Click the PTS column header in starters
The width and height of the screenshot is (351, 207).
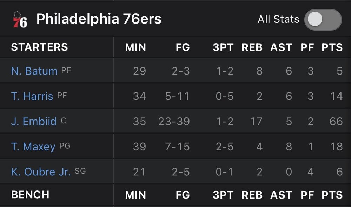click(x=332, y=47)
